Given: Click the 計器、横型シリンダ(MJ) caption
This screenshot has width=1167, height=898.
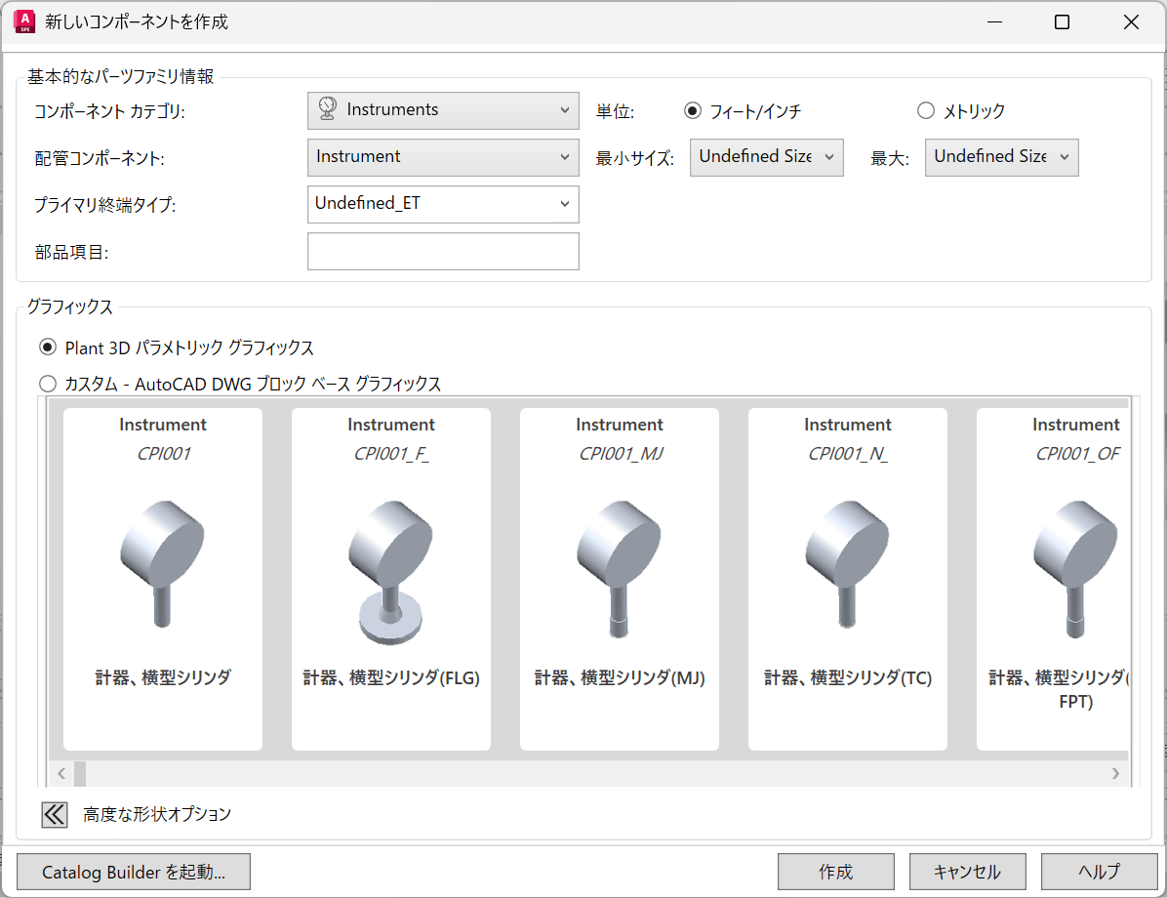Looking at the screenshot, I should [x=620, y=677].
